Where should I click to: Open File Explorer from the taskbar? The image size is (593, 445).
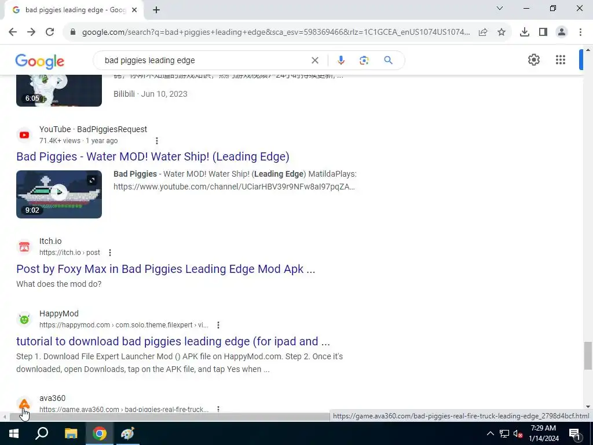[71, 433]
